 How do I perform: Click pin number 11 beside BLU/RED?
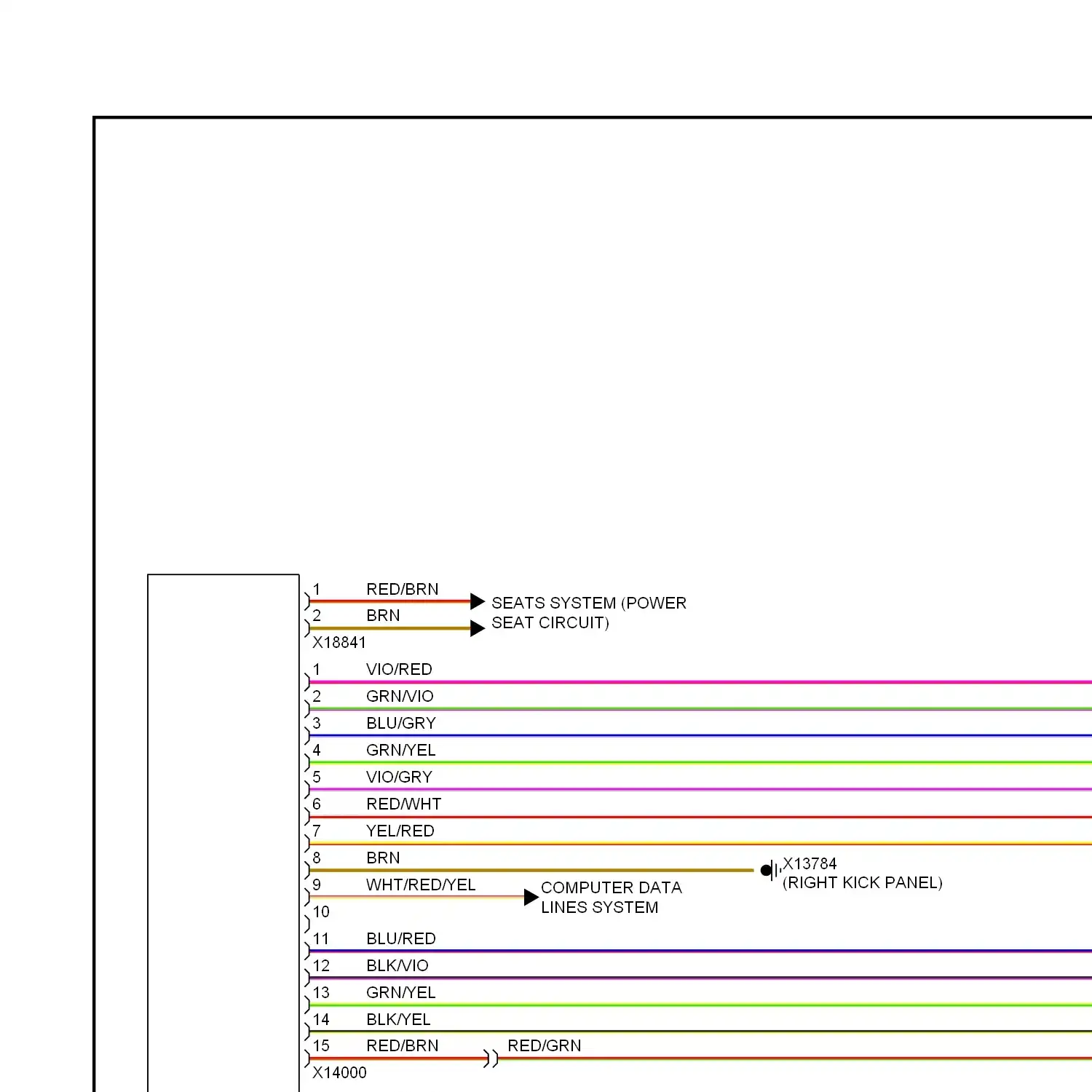(x=321, y=938)
